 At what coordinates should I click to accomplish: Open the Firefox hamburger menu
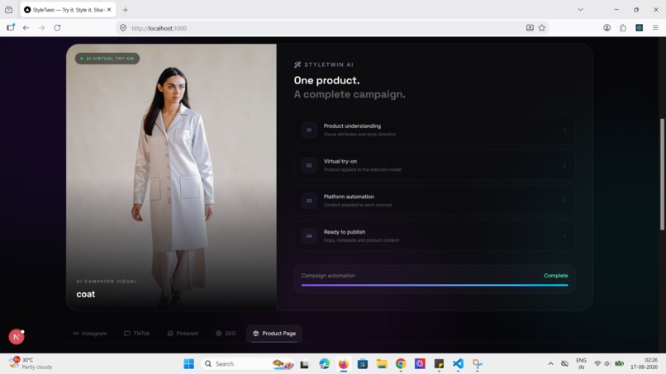pos(655,28)
